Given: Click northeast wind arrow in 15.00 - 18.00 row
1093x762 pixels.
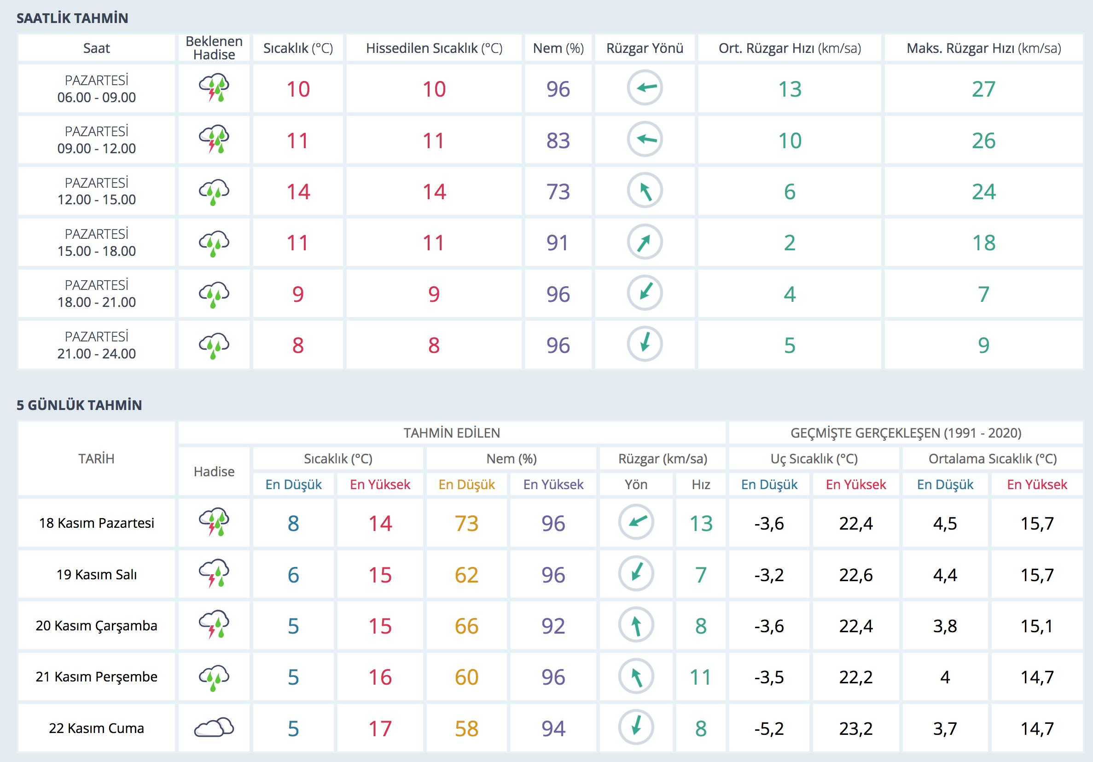Looking at the screenshot, I should pos(645,242).
